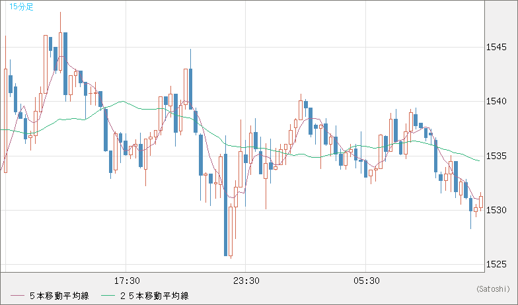The height and width of the screenshot is (305, 518).
Task: Click the 5本移動平均線 legend entry
Action: 59,296
